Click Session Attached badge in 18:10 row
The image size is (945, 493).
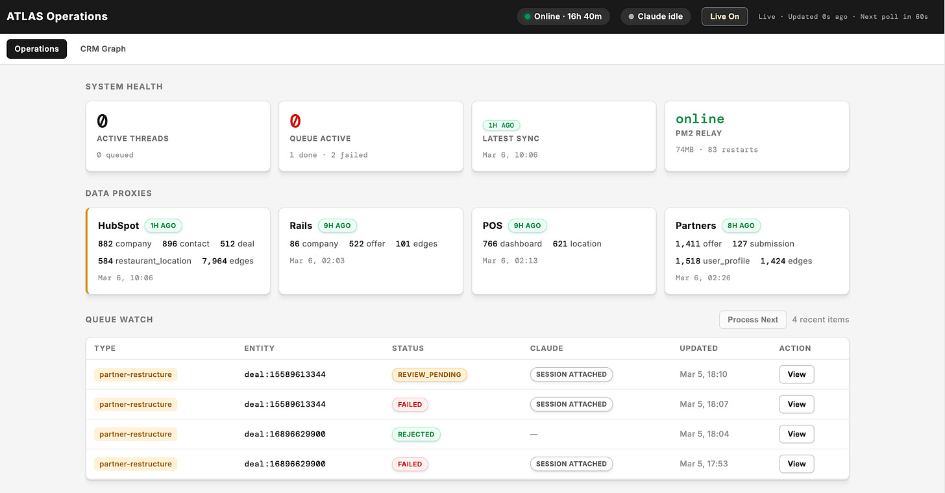coord(571,374)
